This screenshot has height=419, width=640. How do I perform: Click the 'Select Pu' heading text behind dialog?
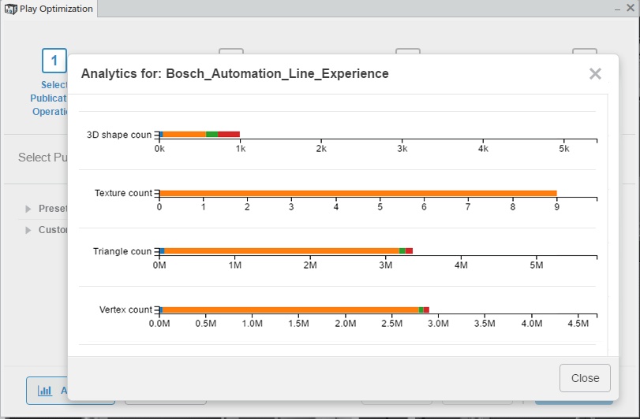pos(43,158)
